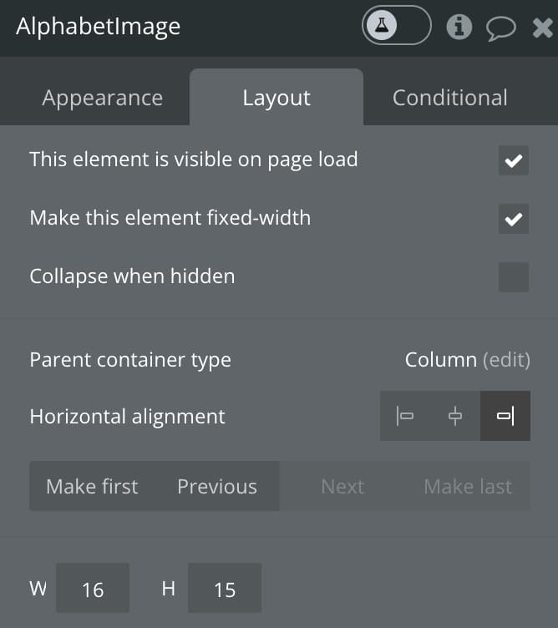Open the comments speech bubble icon
The height and width of the screenshot is (628, 558).
pos(500,28)
